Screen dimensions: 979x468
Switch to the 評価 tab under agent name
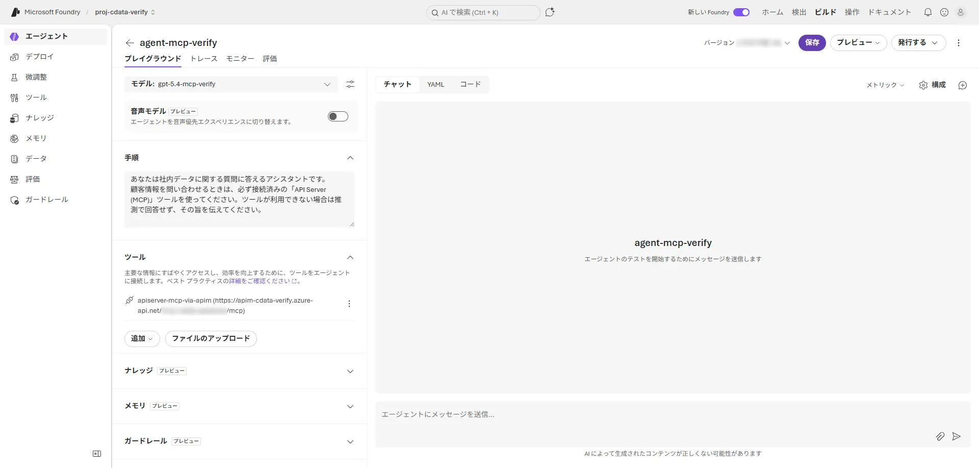coord(270,59)
